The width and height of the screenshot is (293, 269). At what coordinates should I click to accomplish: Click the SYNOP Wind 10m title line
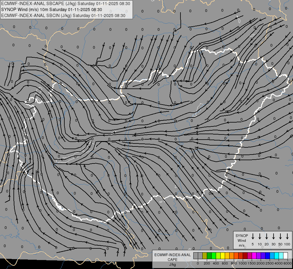51,10
